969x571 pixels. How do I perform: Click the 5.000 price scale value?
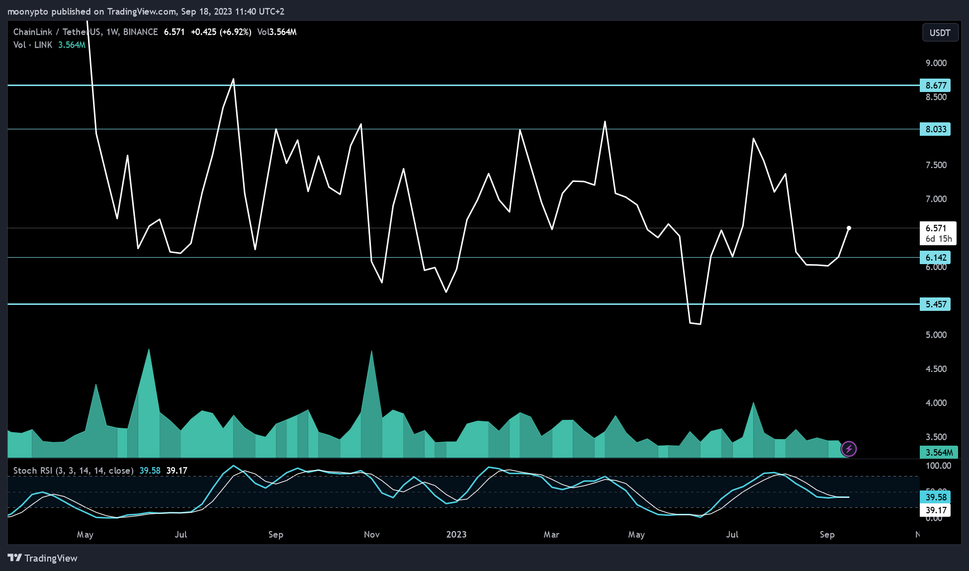click(x=936, y=335)
